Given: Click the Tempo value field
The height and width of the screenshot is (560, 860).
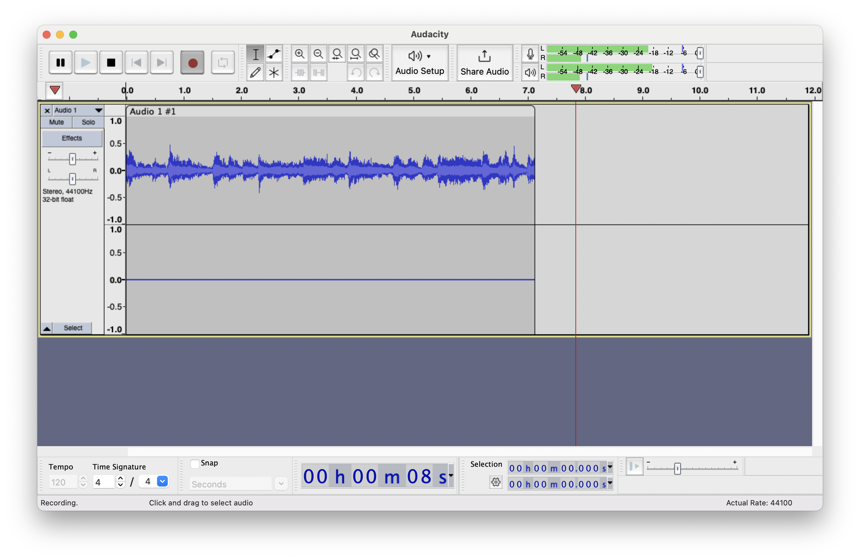Looking at the screenshot, I should click(63, 482).
